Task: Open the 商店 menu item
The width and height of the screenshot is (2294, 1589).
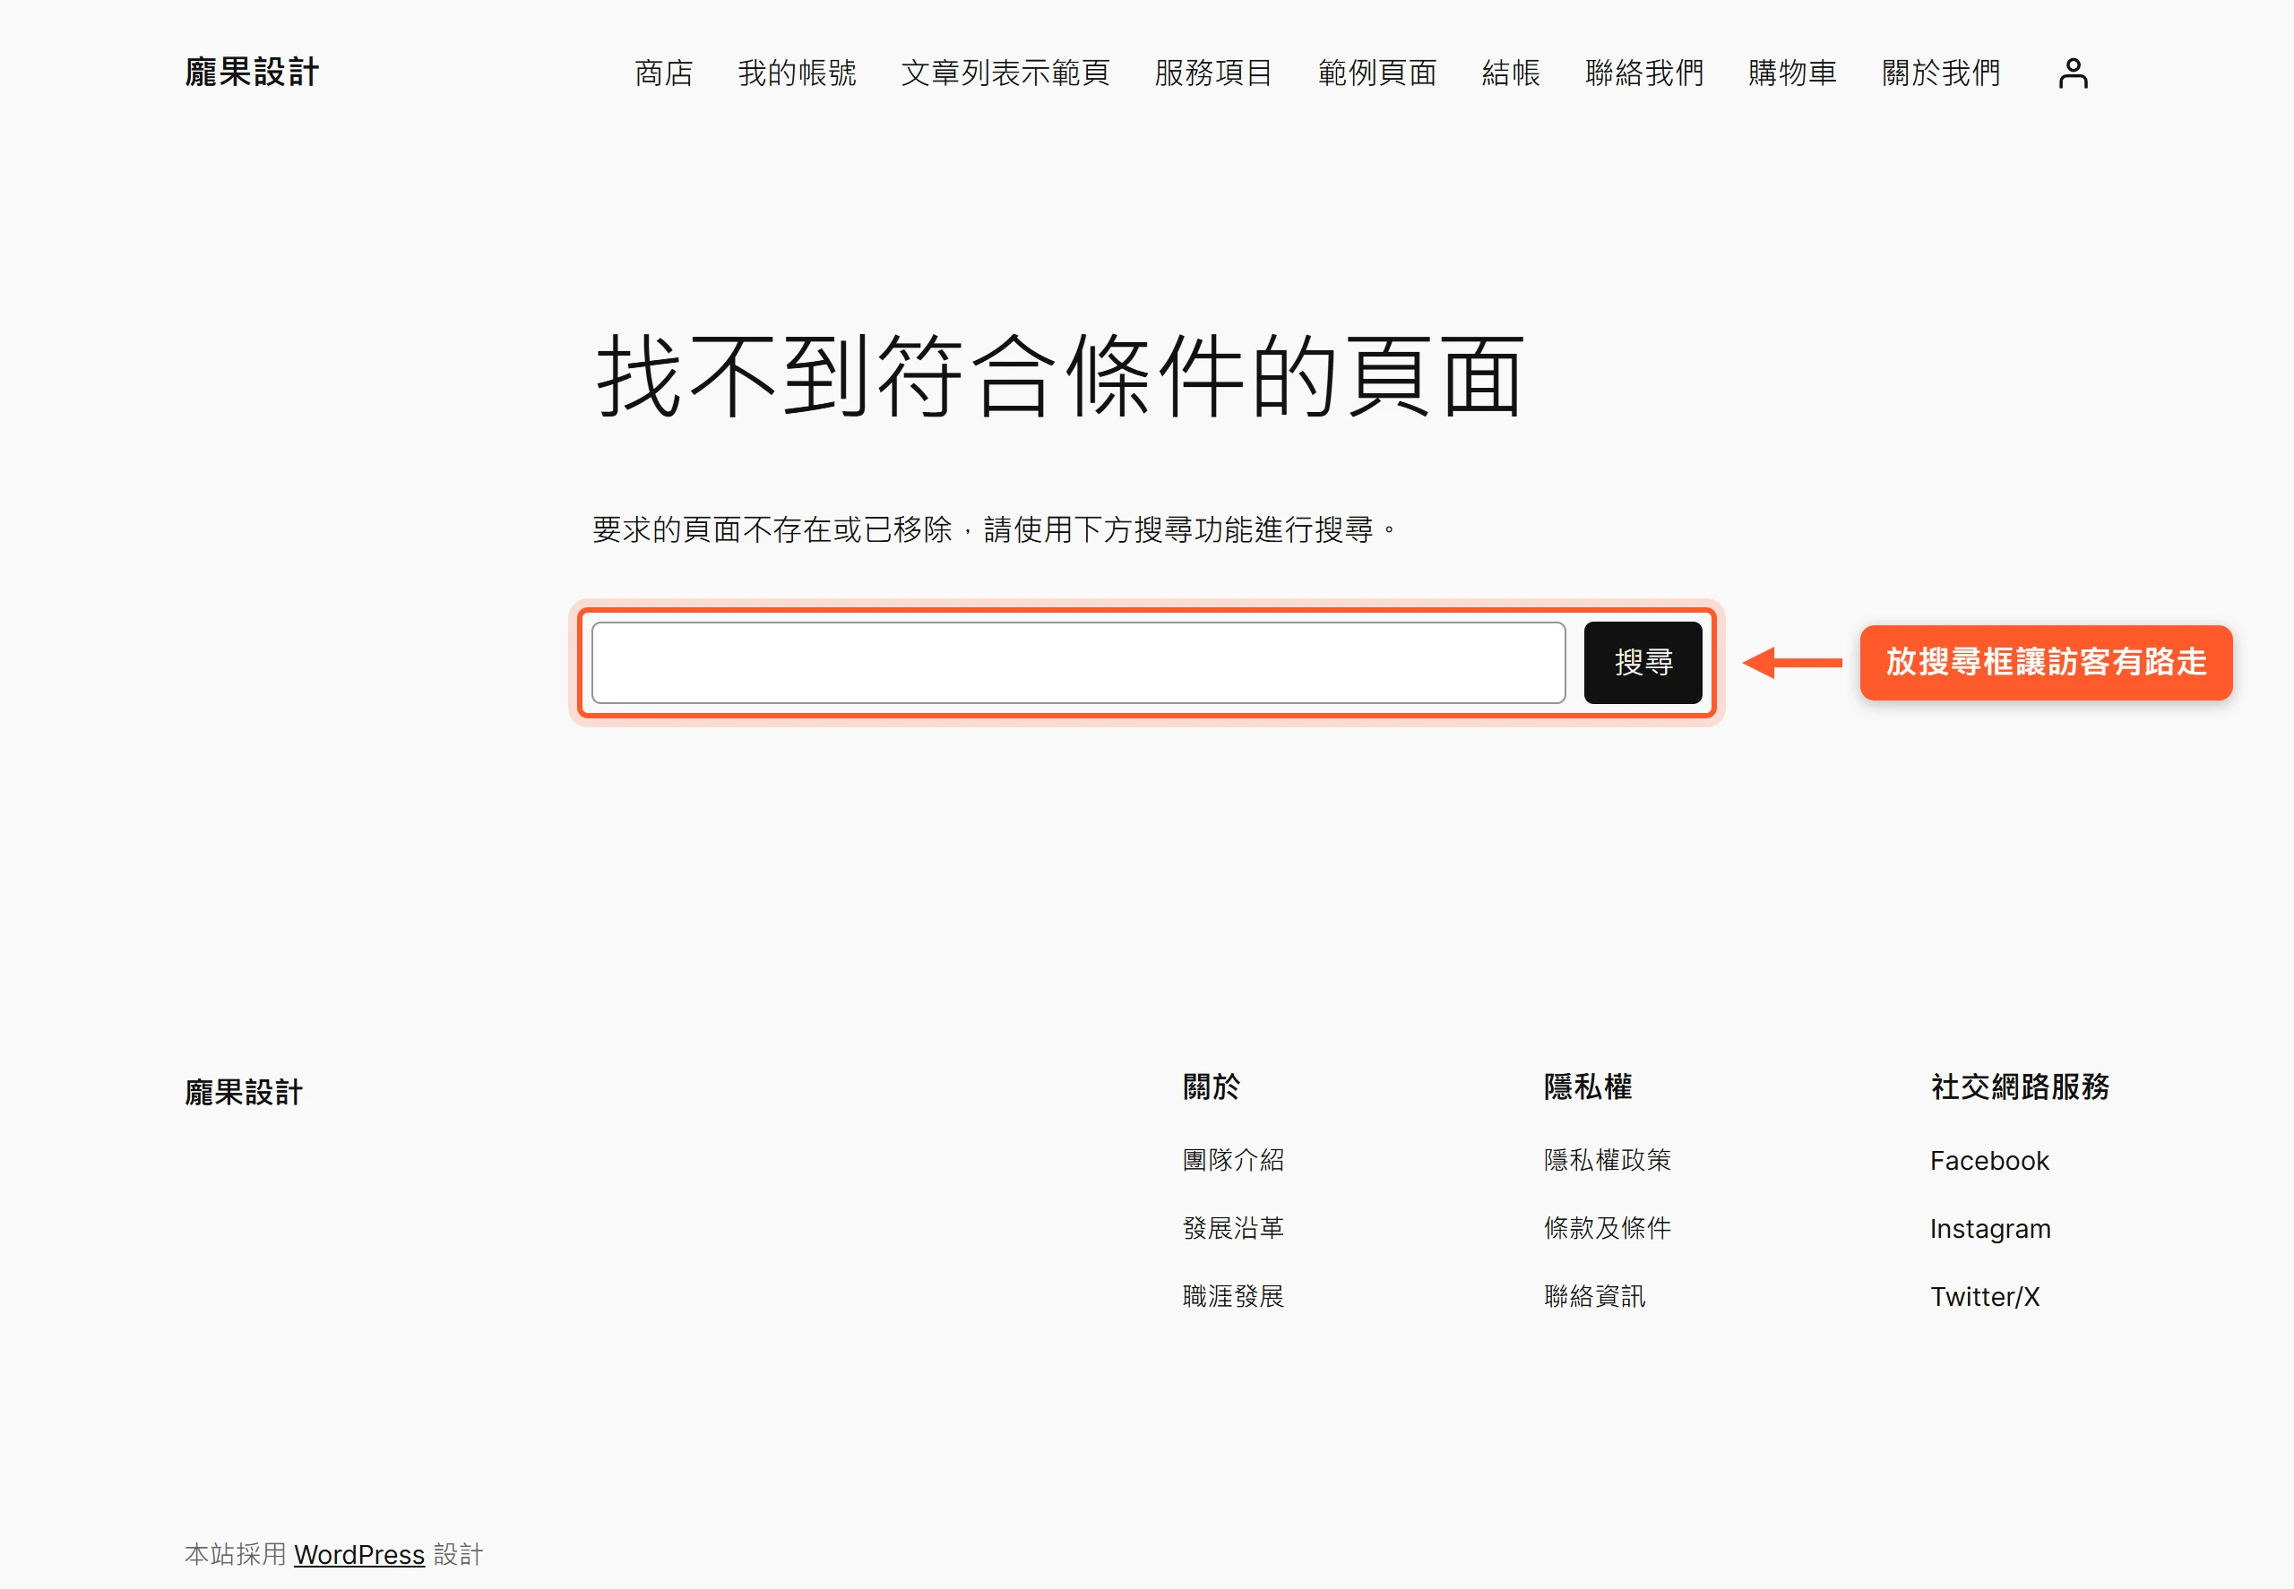Action: tap(663, 73)
